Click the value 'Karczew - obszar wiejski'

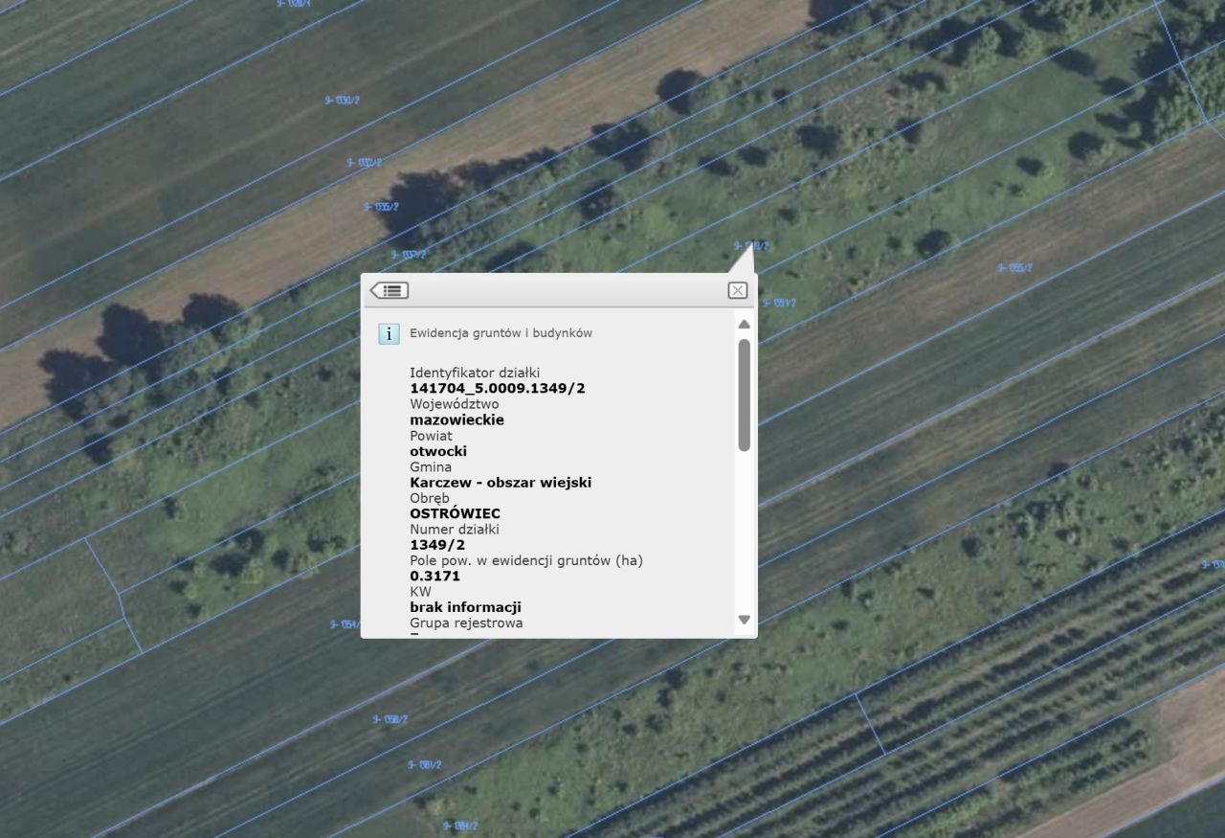point(501,483)
